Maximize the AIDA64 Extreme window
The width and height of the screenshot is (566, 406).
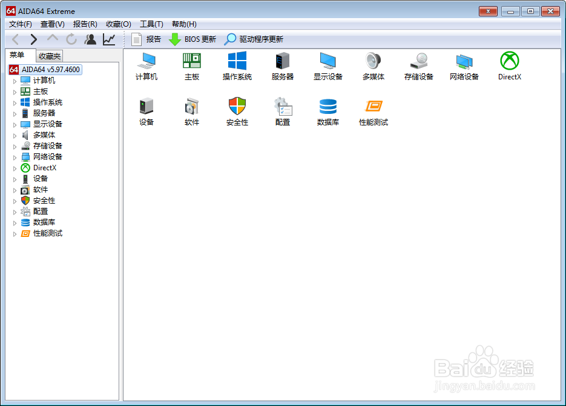(x=530, y=12)
